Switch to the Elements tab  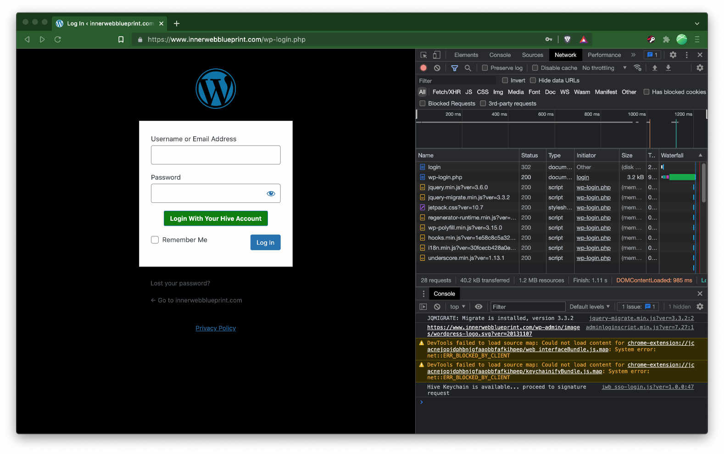point(466,55)
